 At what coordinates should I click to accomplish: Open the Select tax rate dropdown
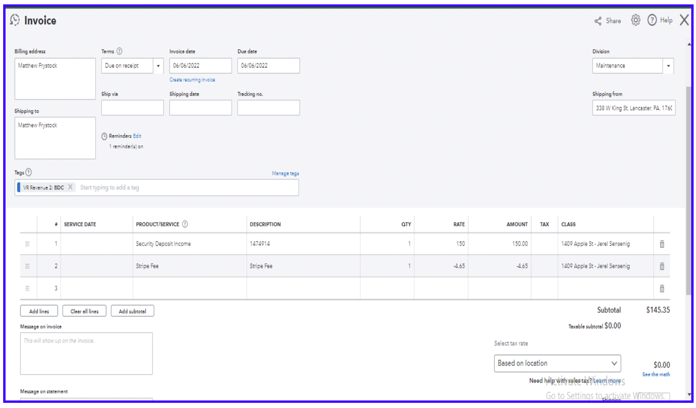[x=557, y=363]
